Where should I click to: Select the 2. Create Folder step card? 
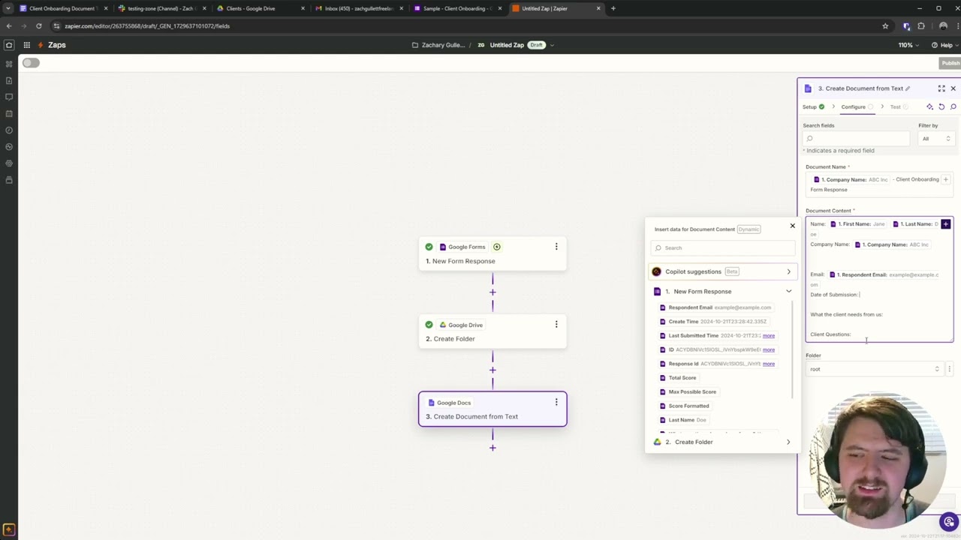coord(493,331)
